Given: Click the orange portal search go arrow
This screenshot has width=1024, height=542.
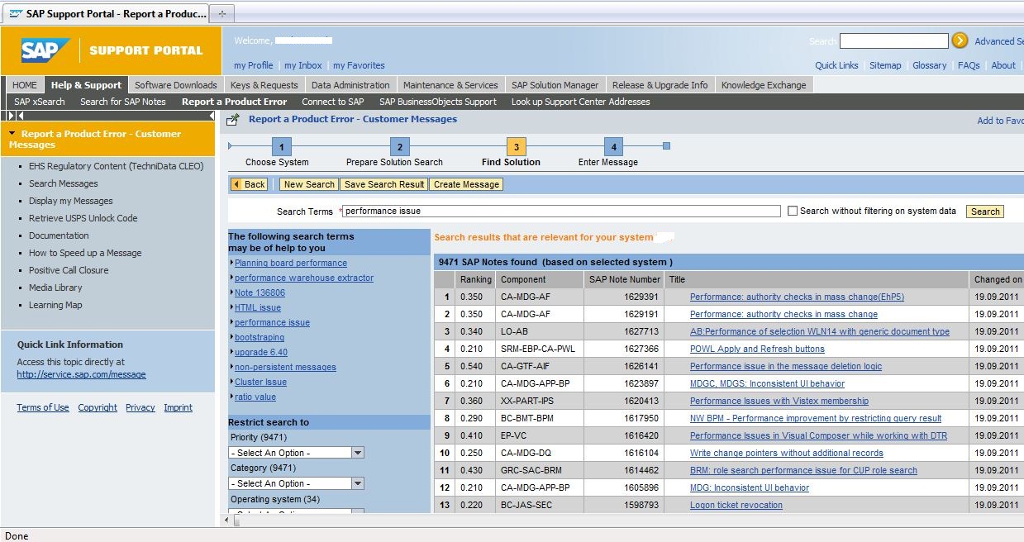Looking at the screenshot, I should point(960,40).
